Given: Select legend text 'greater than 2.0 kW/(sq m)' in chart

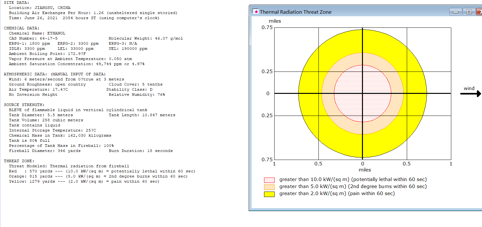Looking at the screenshot, I should click(x=313, y=193).
